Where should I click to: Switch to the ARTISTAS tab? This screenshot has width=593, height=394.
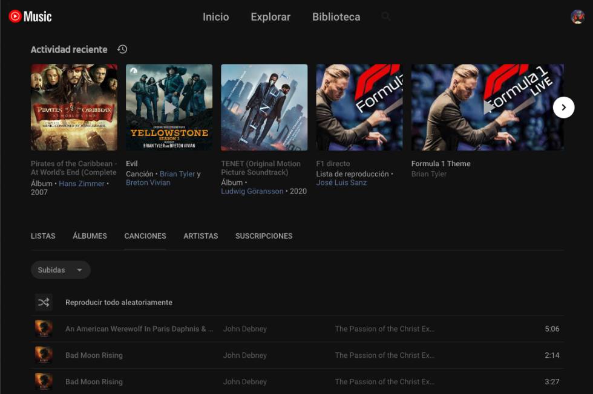pyautogui.click(x=201, y=236)
